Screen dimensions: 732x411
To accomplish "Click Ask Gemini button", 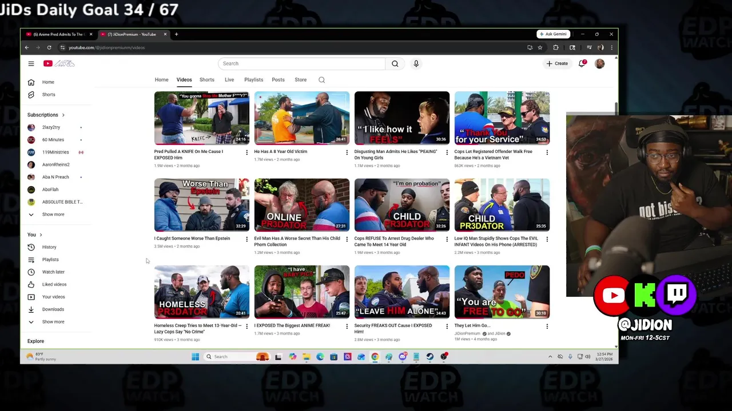I will (553, 34).
